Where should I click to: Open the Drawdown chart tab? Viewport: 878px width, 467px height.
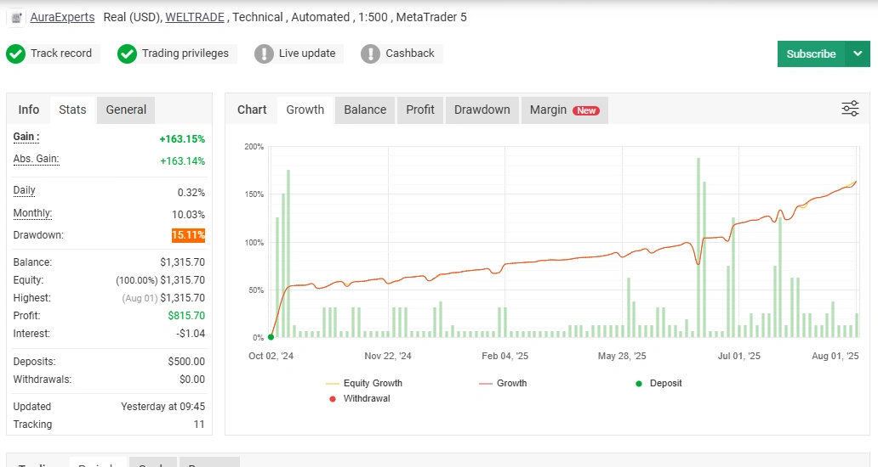(482, 110)
